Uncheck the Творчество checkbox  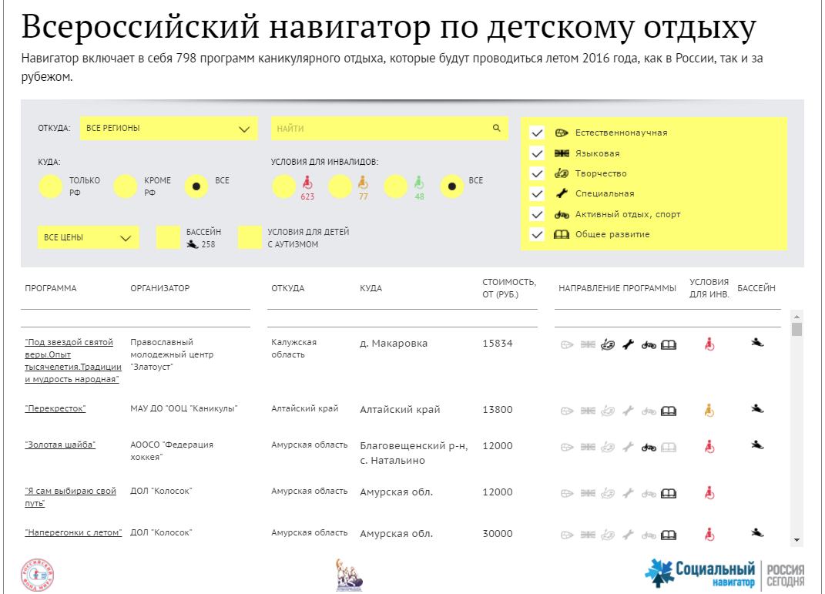(537, 173)
